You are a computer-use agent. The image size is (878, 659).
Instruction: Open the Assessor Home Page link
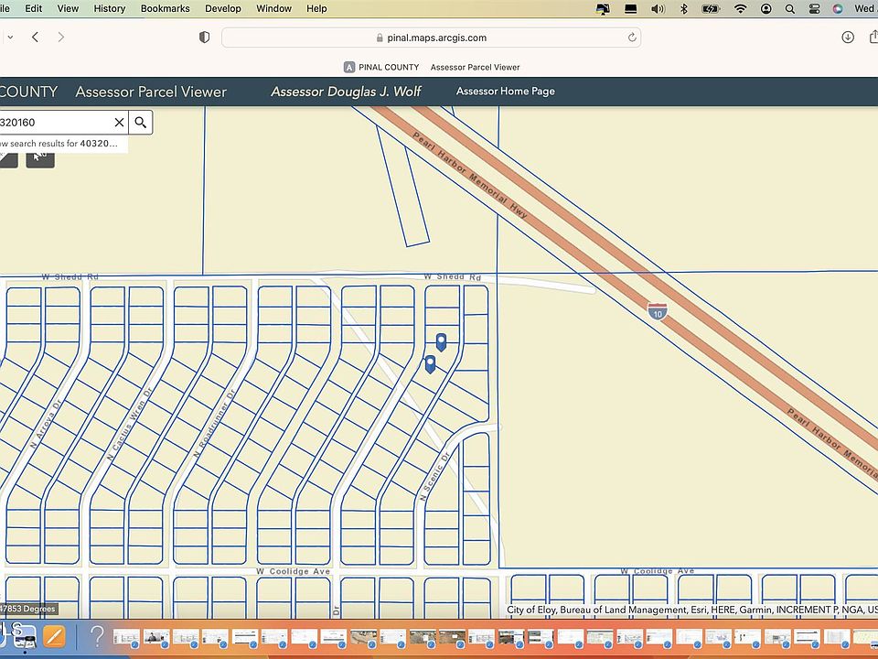point(506,91)
